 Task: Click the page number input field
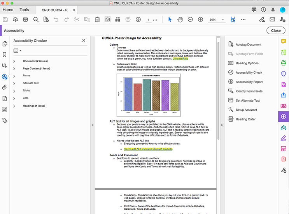[148, 19]
